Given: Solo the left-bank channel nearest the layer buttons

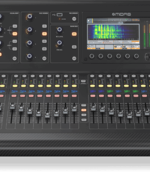Looking at the screenshot, I should tap(74, 86).
